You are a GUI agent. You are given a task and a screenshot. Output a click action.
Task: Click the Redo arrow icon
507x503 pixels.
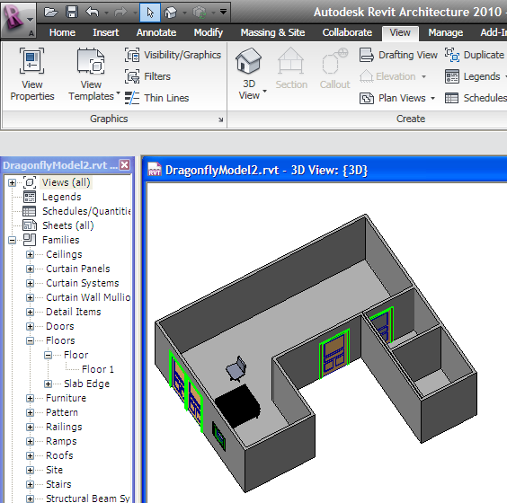(120, 13)
